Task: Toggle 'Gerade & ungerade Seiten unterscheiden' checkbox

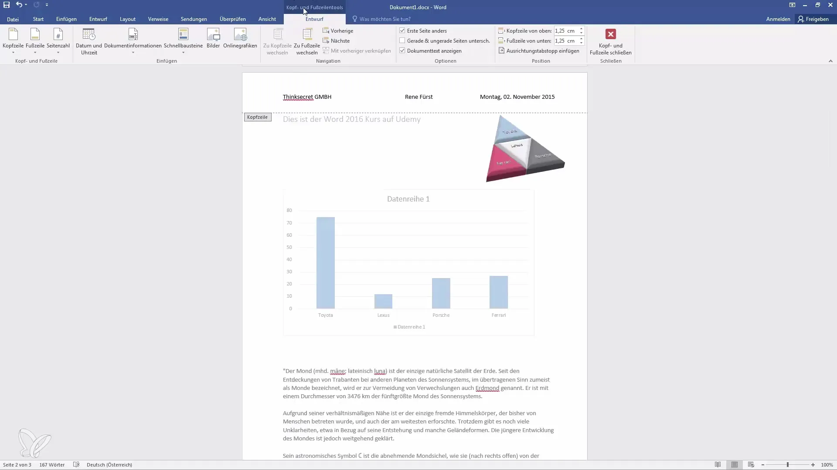Action: pyautogui.click(x=402, y=41)
